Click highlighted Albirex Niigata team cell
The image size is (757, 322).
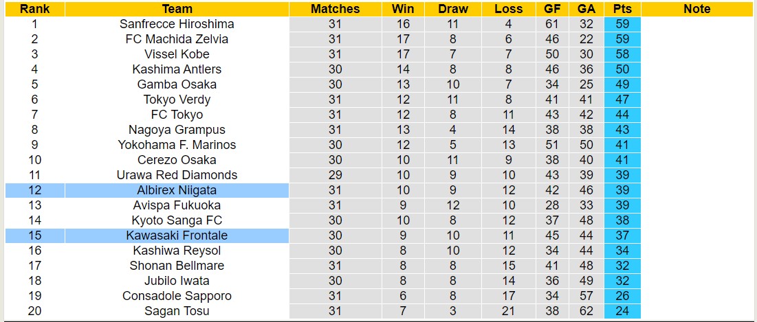[177, 190]
